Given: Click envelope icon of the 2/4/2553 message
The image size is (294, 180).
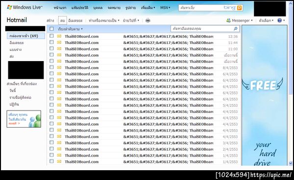Looking at the screenshot, I should 59,149.
